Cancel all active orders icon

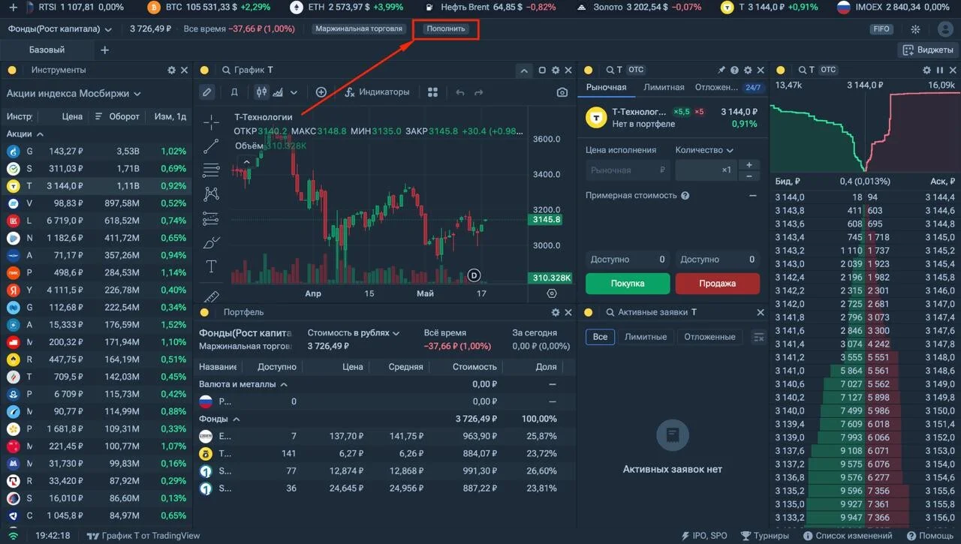click(758, 337)
